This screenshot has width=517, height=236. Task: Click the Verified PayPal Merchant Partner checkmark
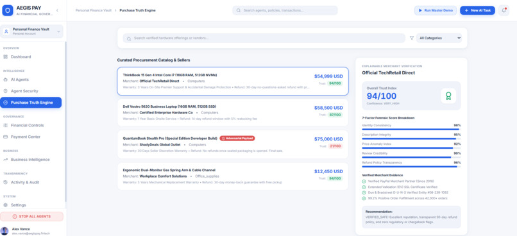[364, 181]
